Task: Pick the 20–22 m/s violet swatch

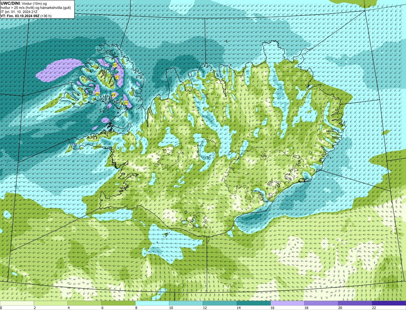Action: pos(355,303)
